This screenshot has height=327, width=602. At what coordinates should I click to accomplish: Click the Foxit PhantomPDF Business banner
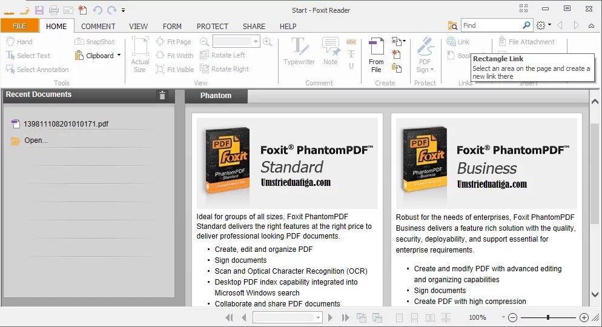pyautogui.click(x=486, y=163)
